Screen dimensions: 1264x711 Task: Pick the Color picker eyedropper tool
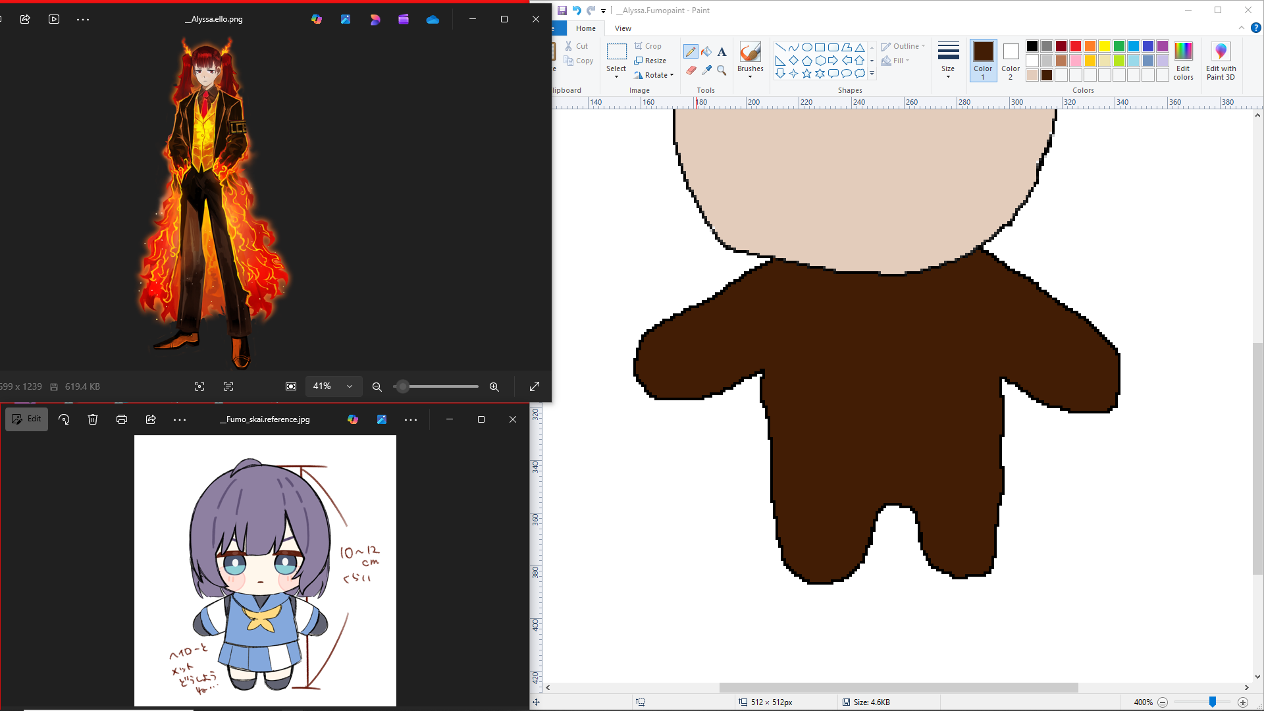point(706,70)
